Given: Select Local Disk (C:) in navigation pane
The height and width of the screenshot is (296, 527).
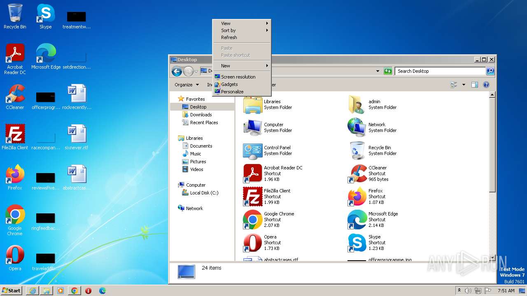Looking at the screenshot, I should pos(204,193).
